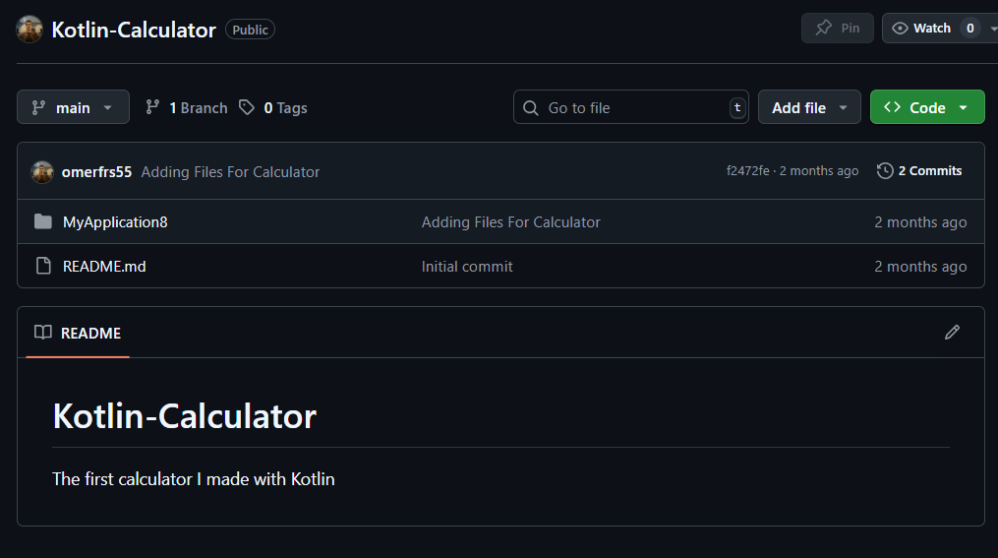Image resolution: width=998 pixels, height=558 pixels.
Task: Click the code brackets icon on Code button
Action: pos(893,107)
